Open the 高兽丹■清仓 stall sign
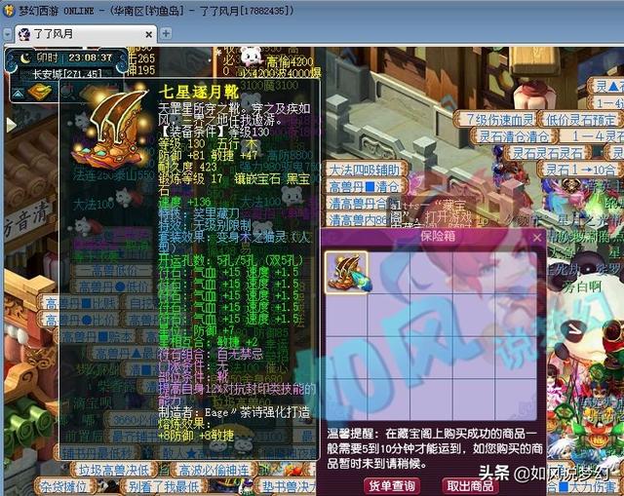The height and width of the screenshot is (496, 624). (x=367, y=186)
